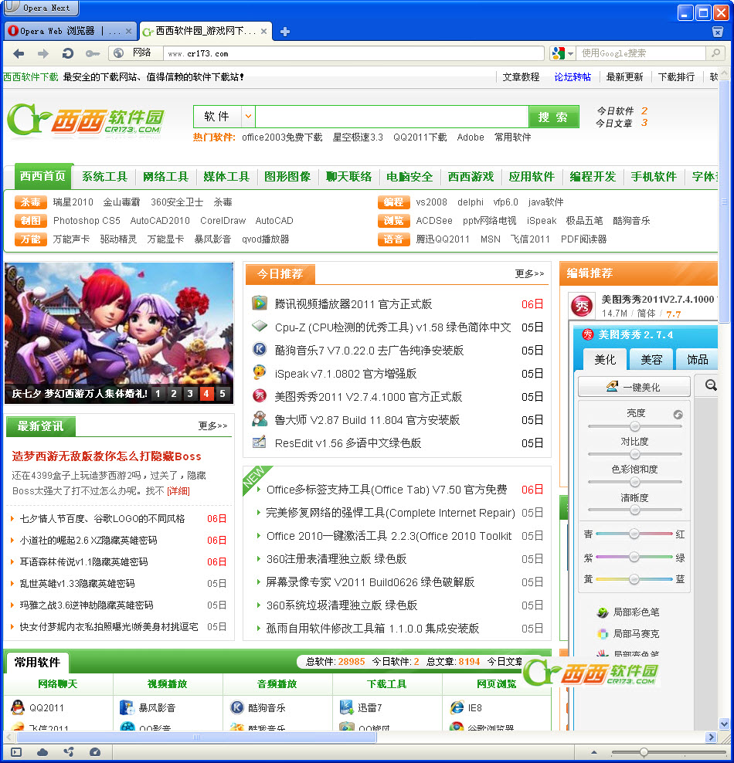The height and width of the screenshot is (763, 734).
Task: Go forward using the forward arrow
Action: tap(42, 53)
